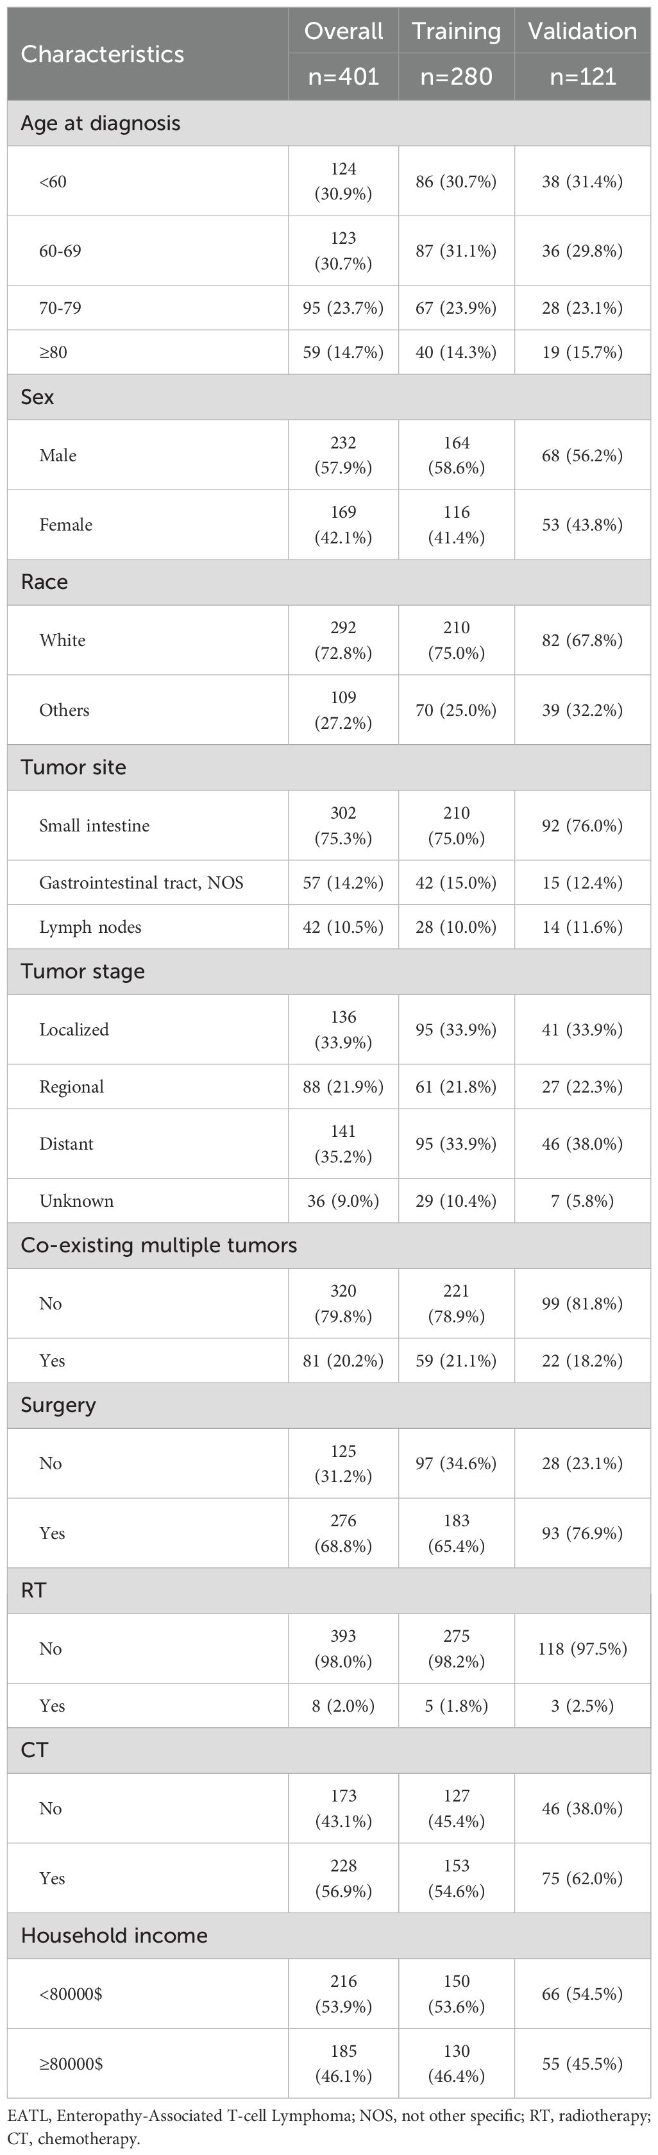658x2155 pixels.
Task: Select the Tumor site section heading
Action: pyautogui.click(x=74, y=767)
